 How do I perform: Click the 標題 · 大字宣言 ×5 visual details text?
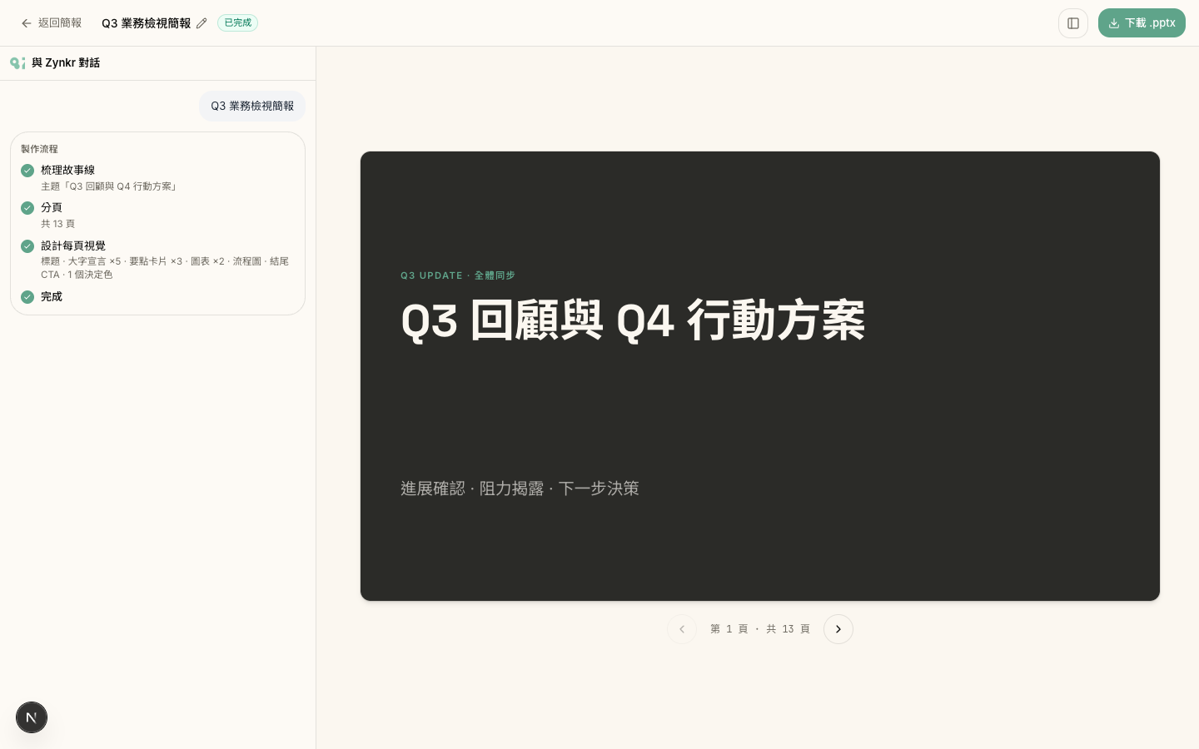(x=165, y=268)
